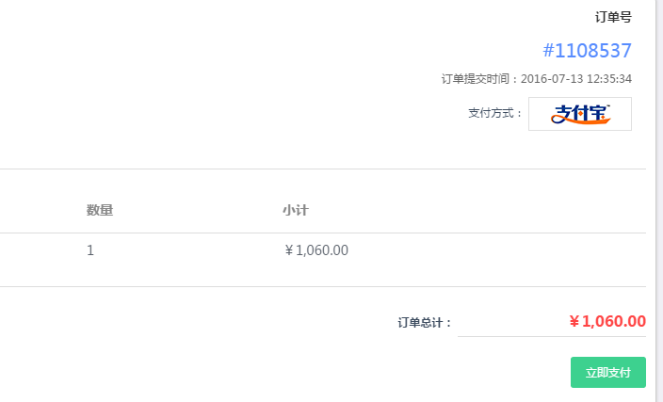Viewport: 663px width, 402px height.
Task: Click the red order total ¥1,060.00
Action: pos(607,321)
